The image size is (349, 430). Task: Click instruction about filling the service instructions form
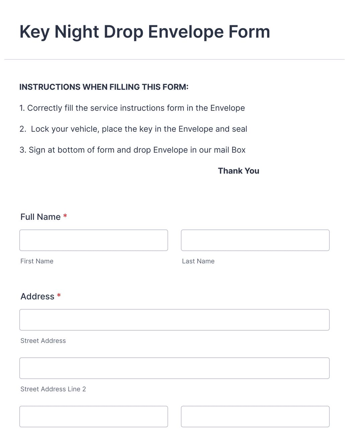132,108
